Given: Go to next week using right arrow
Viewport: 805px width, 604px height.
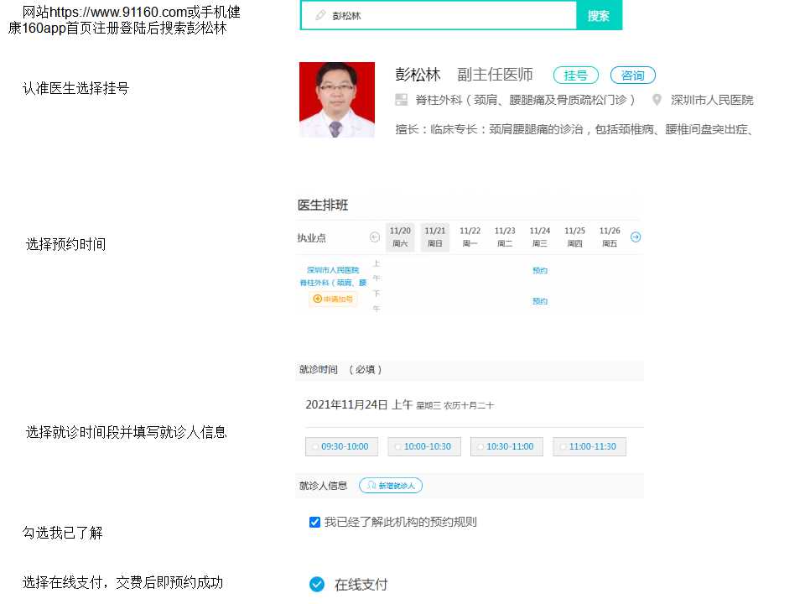Looking at the screenshot, I should click(x=636, y=237).
